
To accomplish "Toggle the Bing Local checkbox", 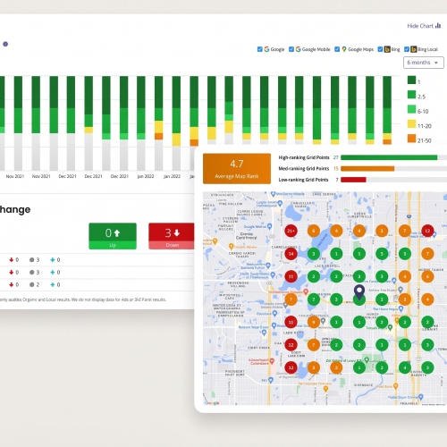I will (x=407, y=49).
